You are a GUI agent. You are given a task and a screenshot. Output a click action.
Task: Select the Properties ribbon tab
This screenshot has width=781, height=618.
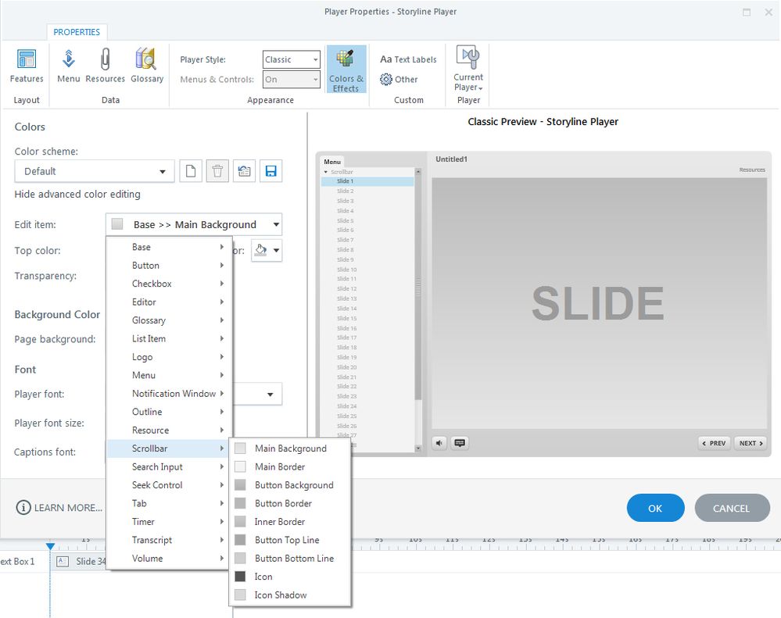(x=77, y=32)
